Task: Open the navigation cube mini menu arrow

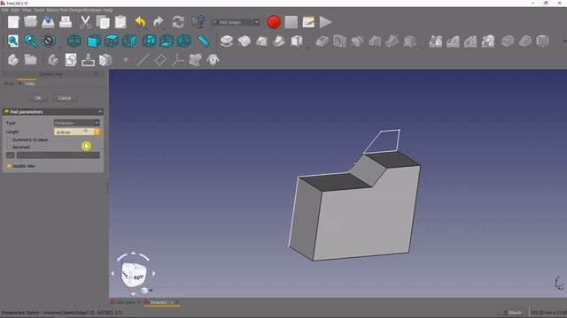Action: coord(151,291)
